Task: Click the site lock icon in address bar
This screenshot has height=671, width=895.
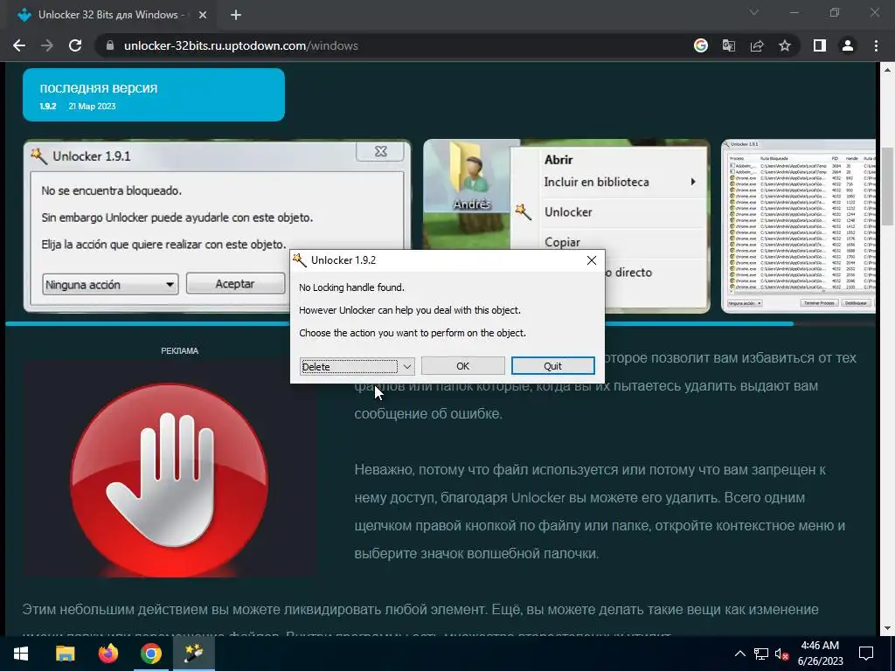Action: pyautogui.click(x=110, y=45)
